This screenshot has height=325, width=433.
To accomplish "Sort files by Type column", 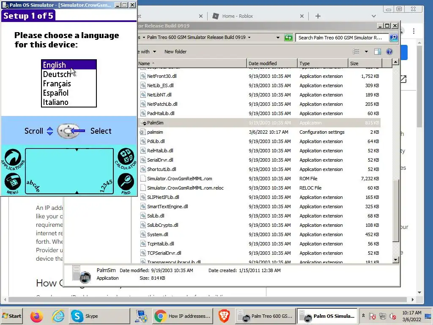I will coord(323,63).
